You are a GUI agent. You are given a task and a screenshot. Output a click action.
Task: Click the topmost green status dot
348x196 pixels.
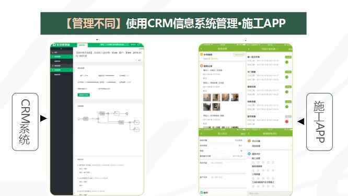(x=287, y=62)
